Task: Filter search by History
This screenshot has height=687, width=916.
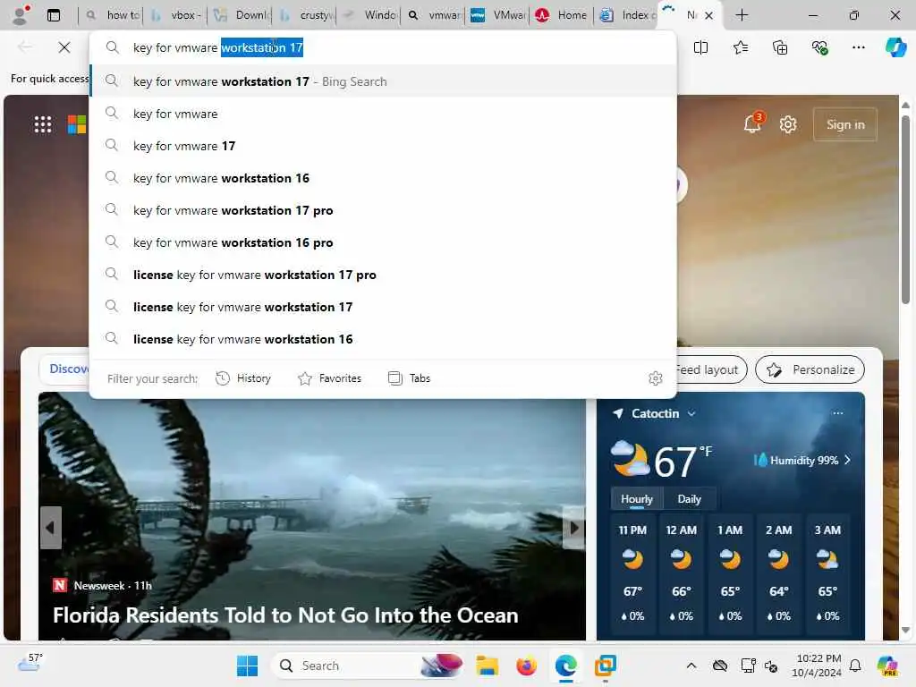Action: tap(243, 378)
